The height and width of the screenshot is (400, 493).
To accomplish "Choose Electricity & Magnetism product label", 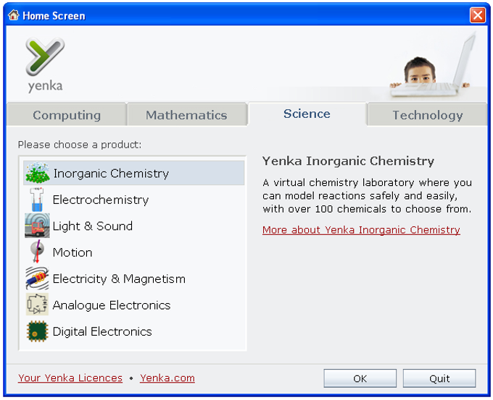I will (119, 278).
